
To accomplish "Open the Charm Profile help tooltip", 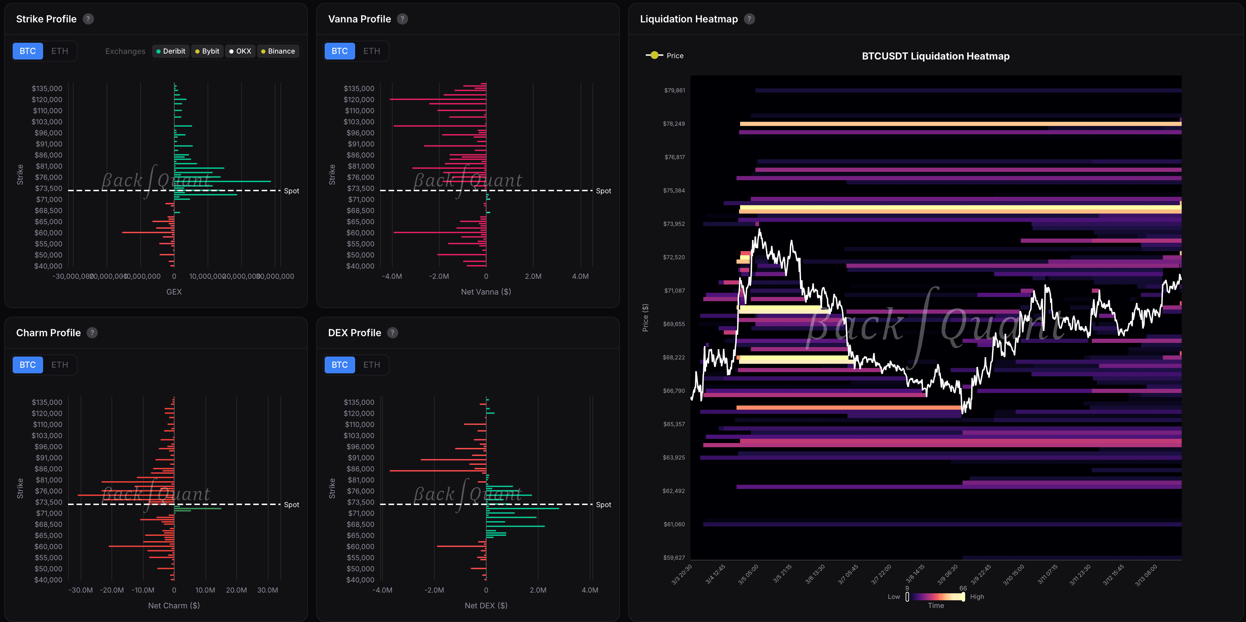I will (x=92, y=332).
